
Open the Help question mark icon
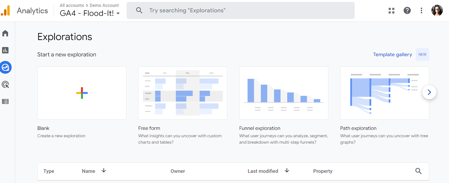coord(407,11)
